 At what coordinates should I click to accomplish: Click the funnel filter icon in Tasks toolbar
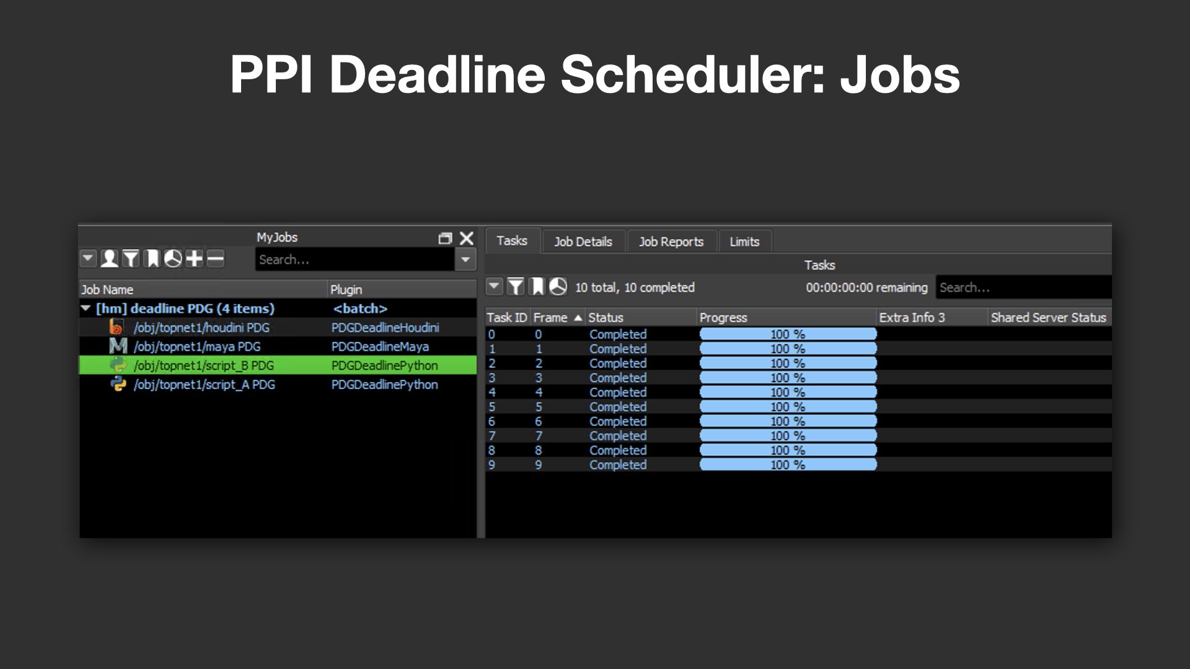pyautogui.click(x=516, y=286)
